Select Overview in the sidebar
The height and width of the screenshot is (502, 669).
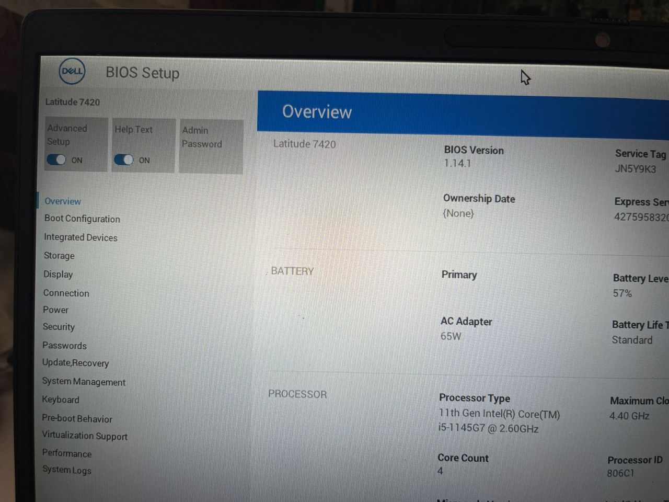[x=63, y=201]
